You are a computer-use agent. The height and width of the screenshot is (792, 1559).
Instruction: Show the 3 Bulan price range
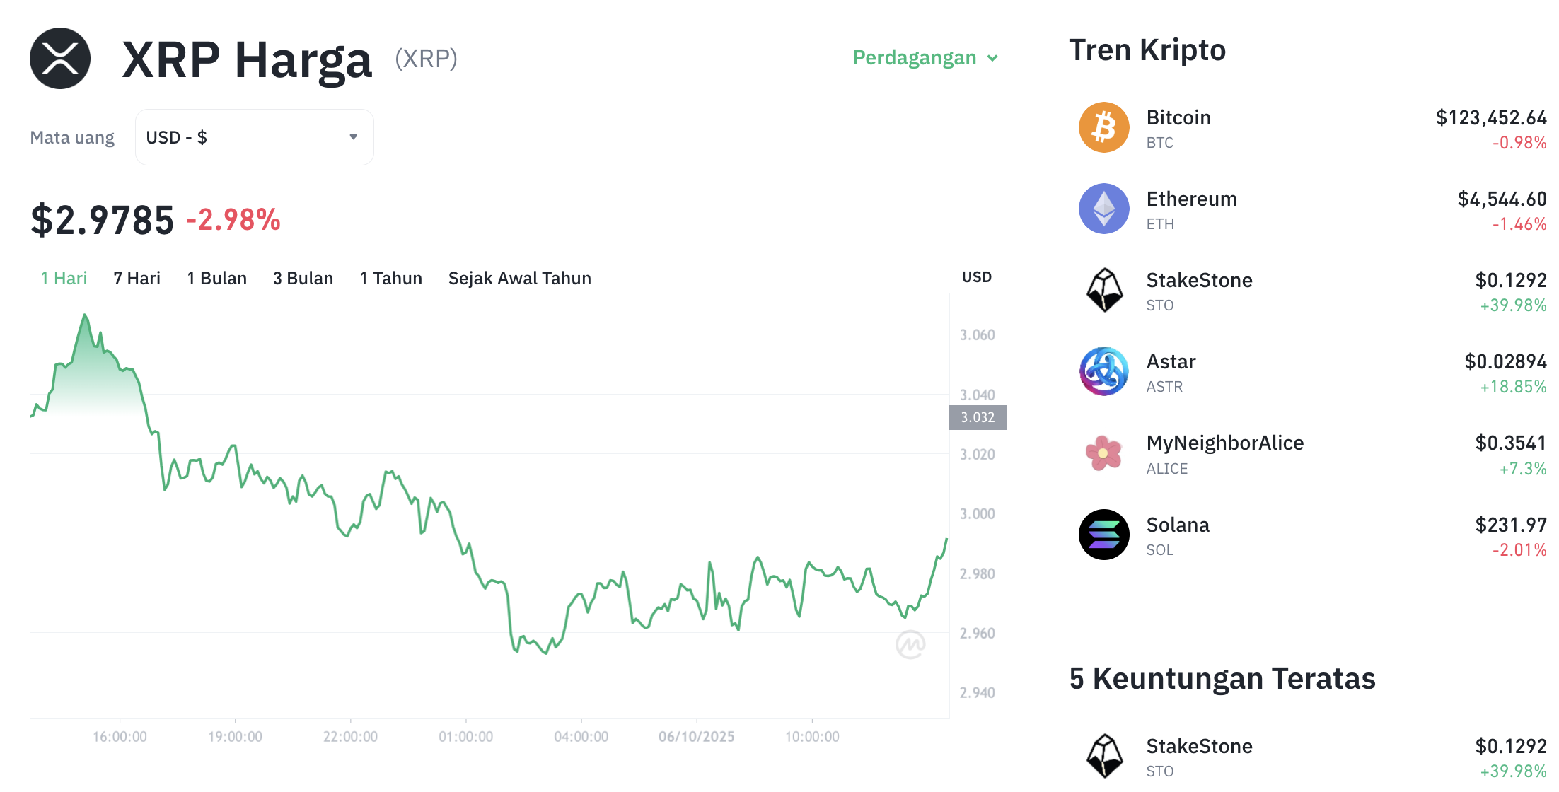point(303,279)
